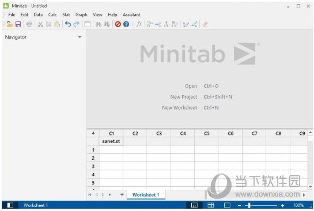The width and height of the screenshot is (314, 211).
Task: Click the pink eraser clear icon
Action: click(205, 24)
